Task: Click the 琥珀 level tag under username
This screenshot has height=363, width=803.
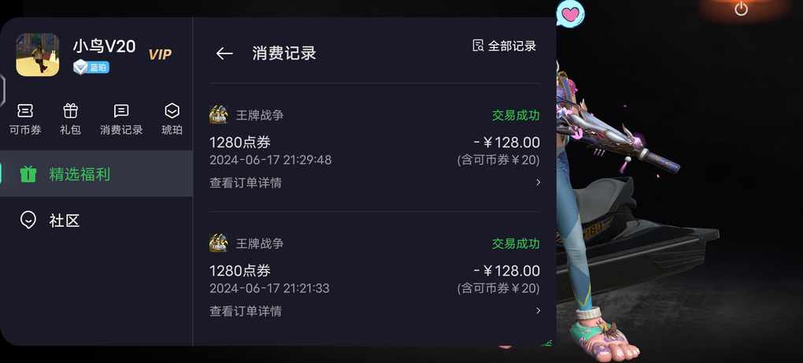Action: 91,67
